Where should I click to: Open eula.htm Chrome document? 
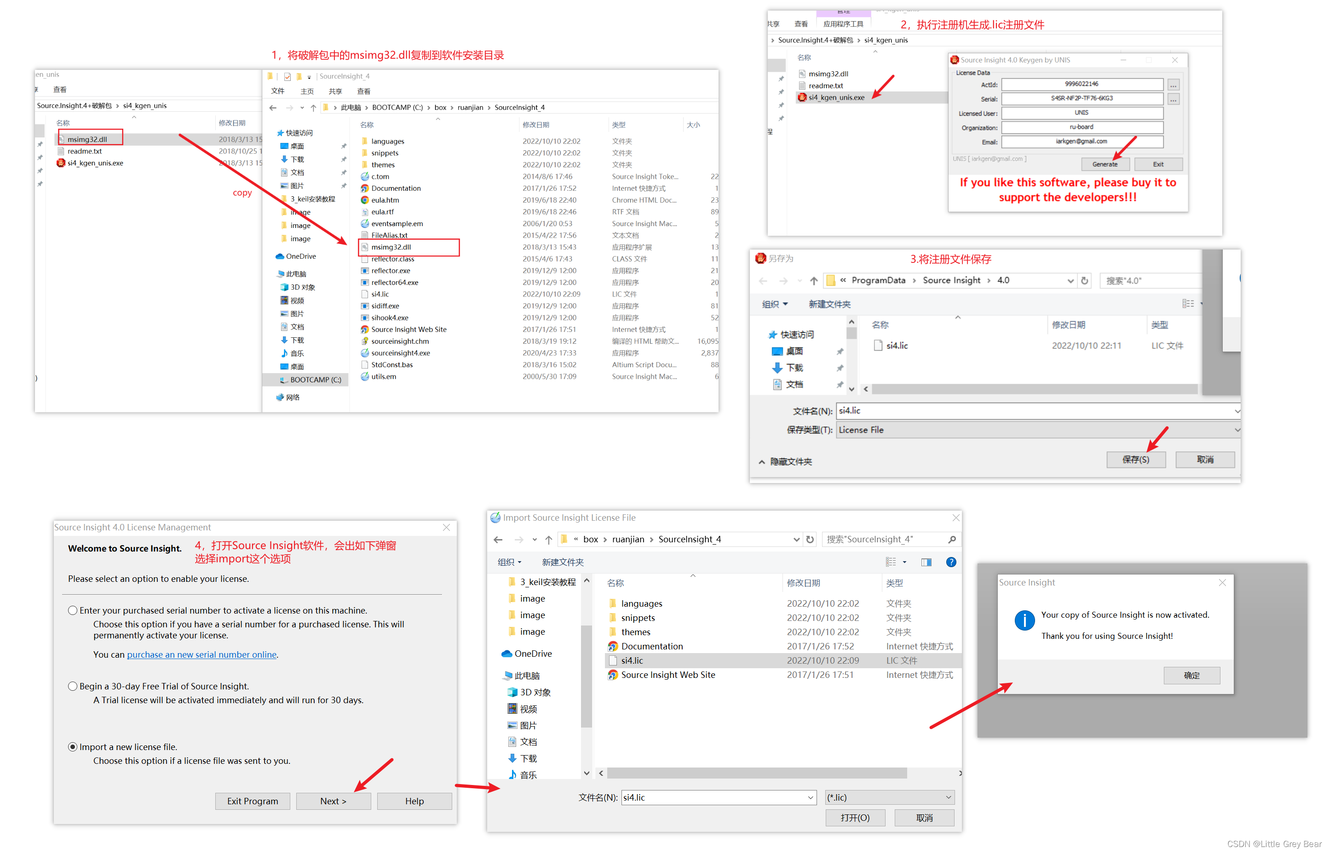[385, 200]
